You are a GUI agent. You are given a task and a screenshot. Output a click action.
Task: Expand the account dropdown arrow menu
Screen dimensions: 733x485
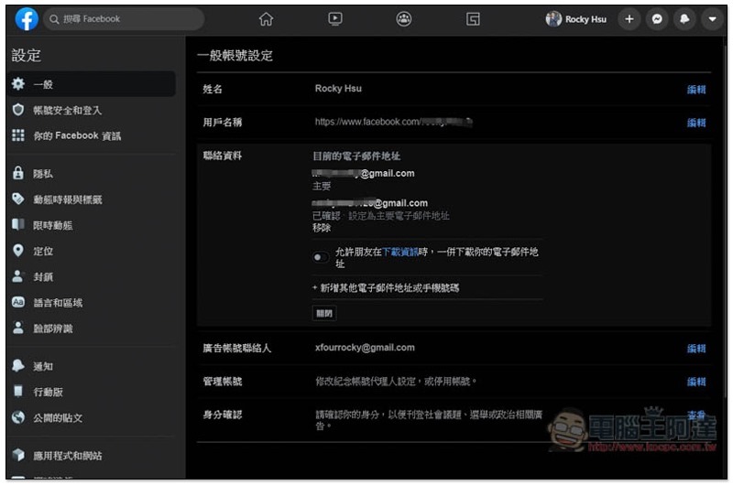[712, 19]
